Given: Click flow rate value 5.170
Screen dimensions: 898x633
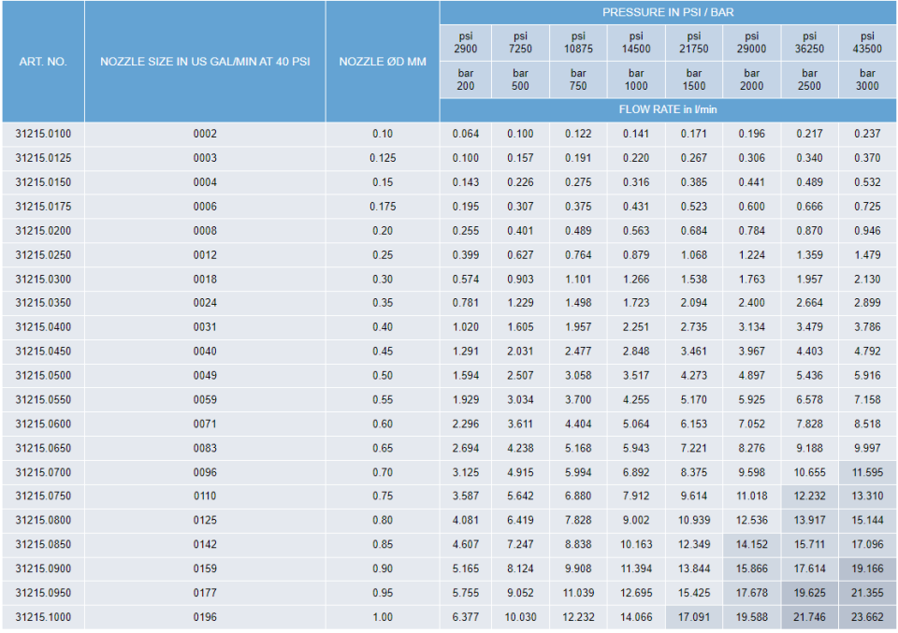Looking at the screenshot, I should [693, 400].
